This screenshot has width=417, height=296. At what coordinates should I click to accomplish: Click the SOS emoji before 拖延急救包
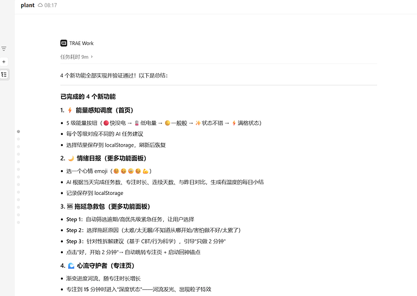click(69, 206)
